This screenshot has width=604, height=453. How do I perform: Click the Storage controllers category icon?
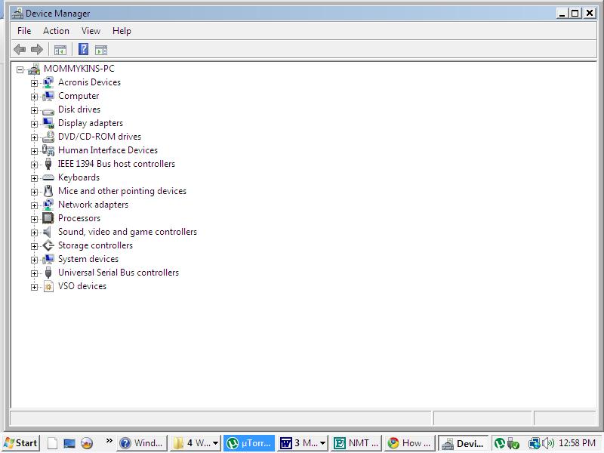click(x=48, y=245)
